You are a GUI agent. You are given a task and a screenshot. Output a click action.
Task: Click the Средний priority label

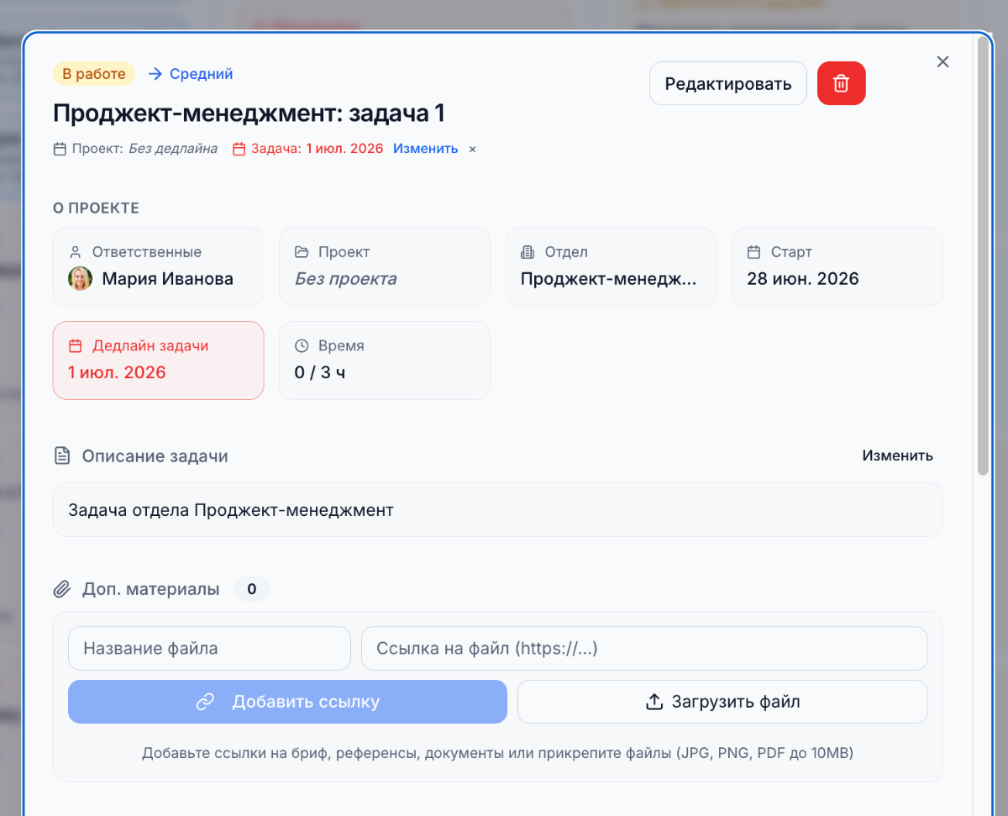tap(202, 74)
